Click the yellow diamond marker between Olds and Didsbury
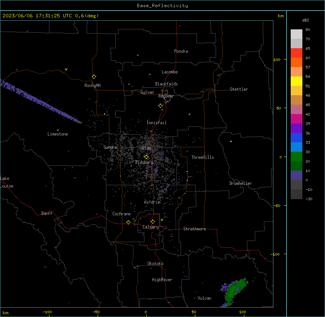This screenshot has height=317, width=325. tap(146, 157)
